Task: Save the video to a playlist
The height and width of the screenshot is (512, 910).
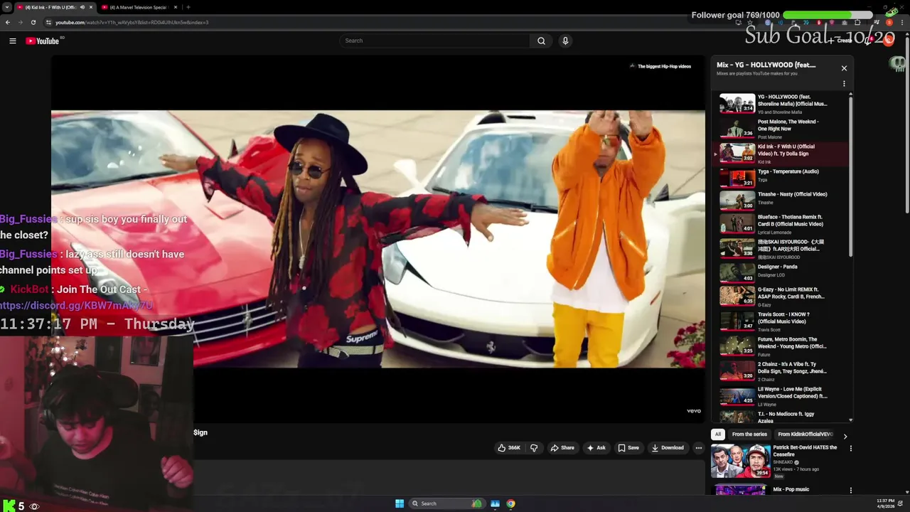Action: (x=628, y=448)
